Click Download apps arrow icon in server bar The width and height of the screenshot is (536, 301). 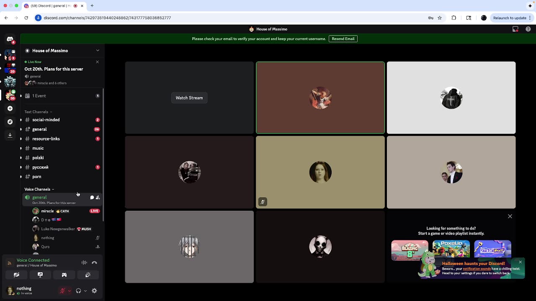click(10, 135)
